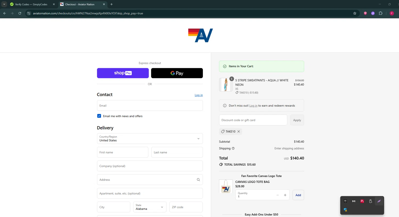Switch to Verify Codes SimplyCodes tab

coord(31,4)
